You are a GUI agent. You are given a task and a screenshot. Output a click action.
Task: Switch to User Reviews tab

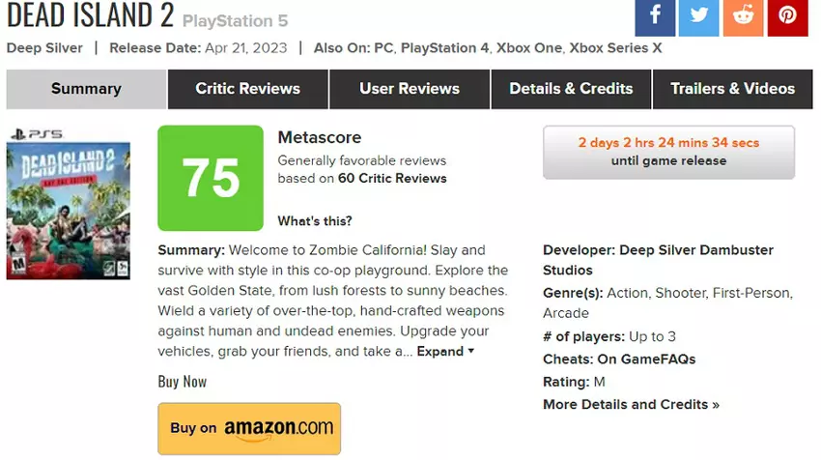point(410,89)
